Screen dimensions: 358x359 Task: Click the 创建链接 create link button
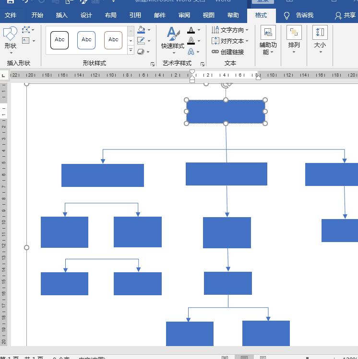228,52
